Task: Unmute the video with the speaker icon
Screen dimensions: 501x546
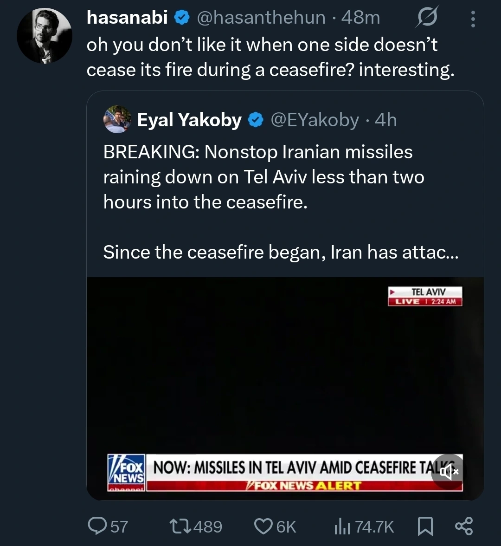Action: click(449, 472)
